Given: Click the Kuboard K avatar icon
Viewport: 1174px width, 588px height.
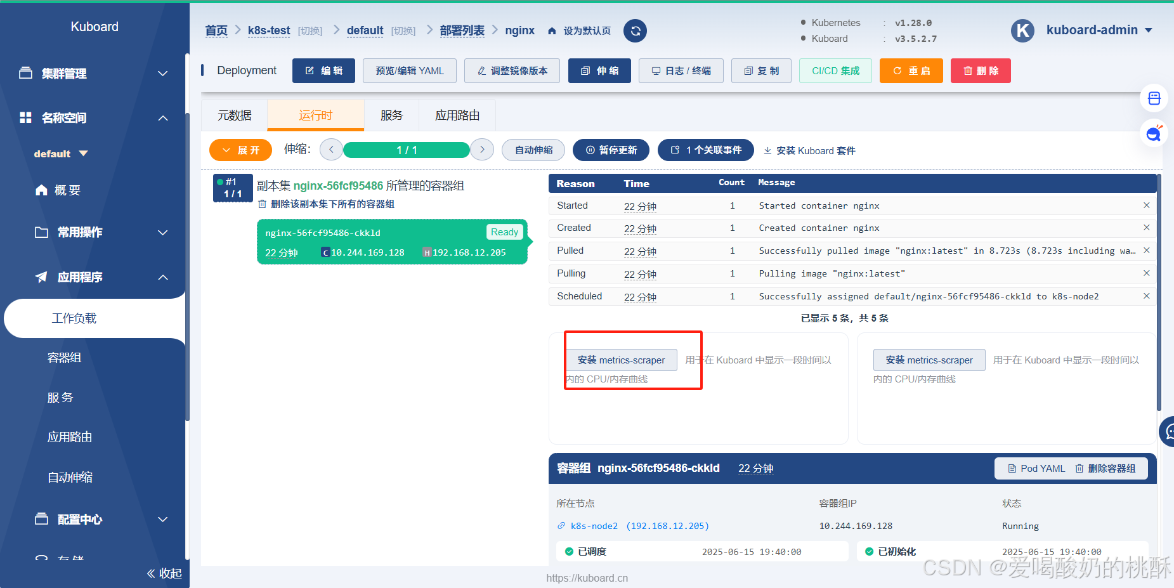Looking at the screenshot, I should [1022, 30].
